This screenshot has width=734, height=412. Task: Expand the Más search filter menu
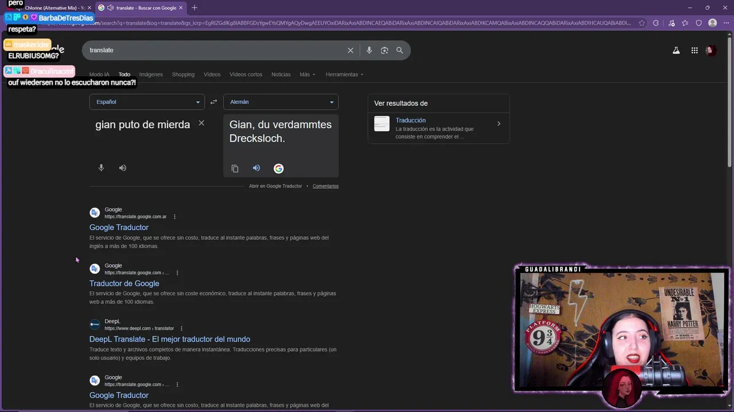click(307, 74)
